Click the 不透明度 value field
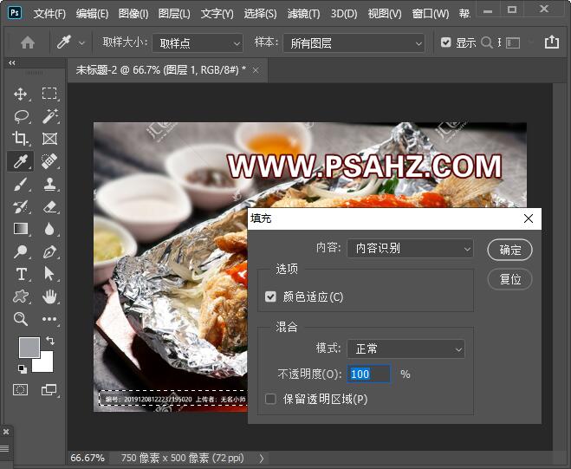Viewport: 571px width, 469px height. [x=369, y=374]
